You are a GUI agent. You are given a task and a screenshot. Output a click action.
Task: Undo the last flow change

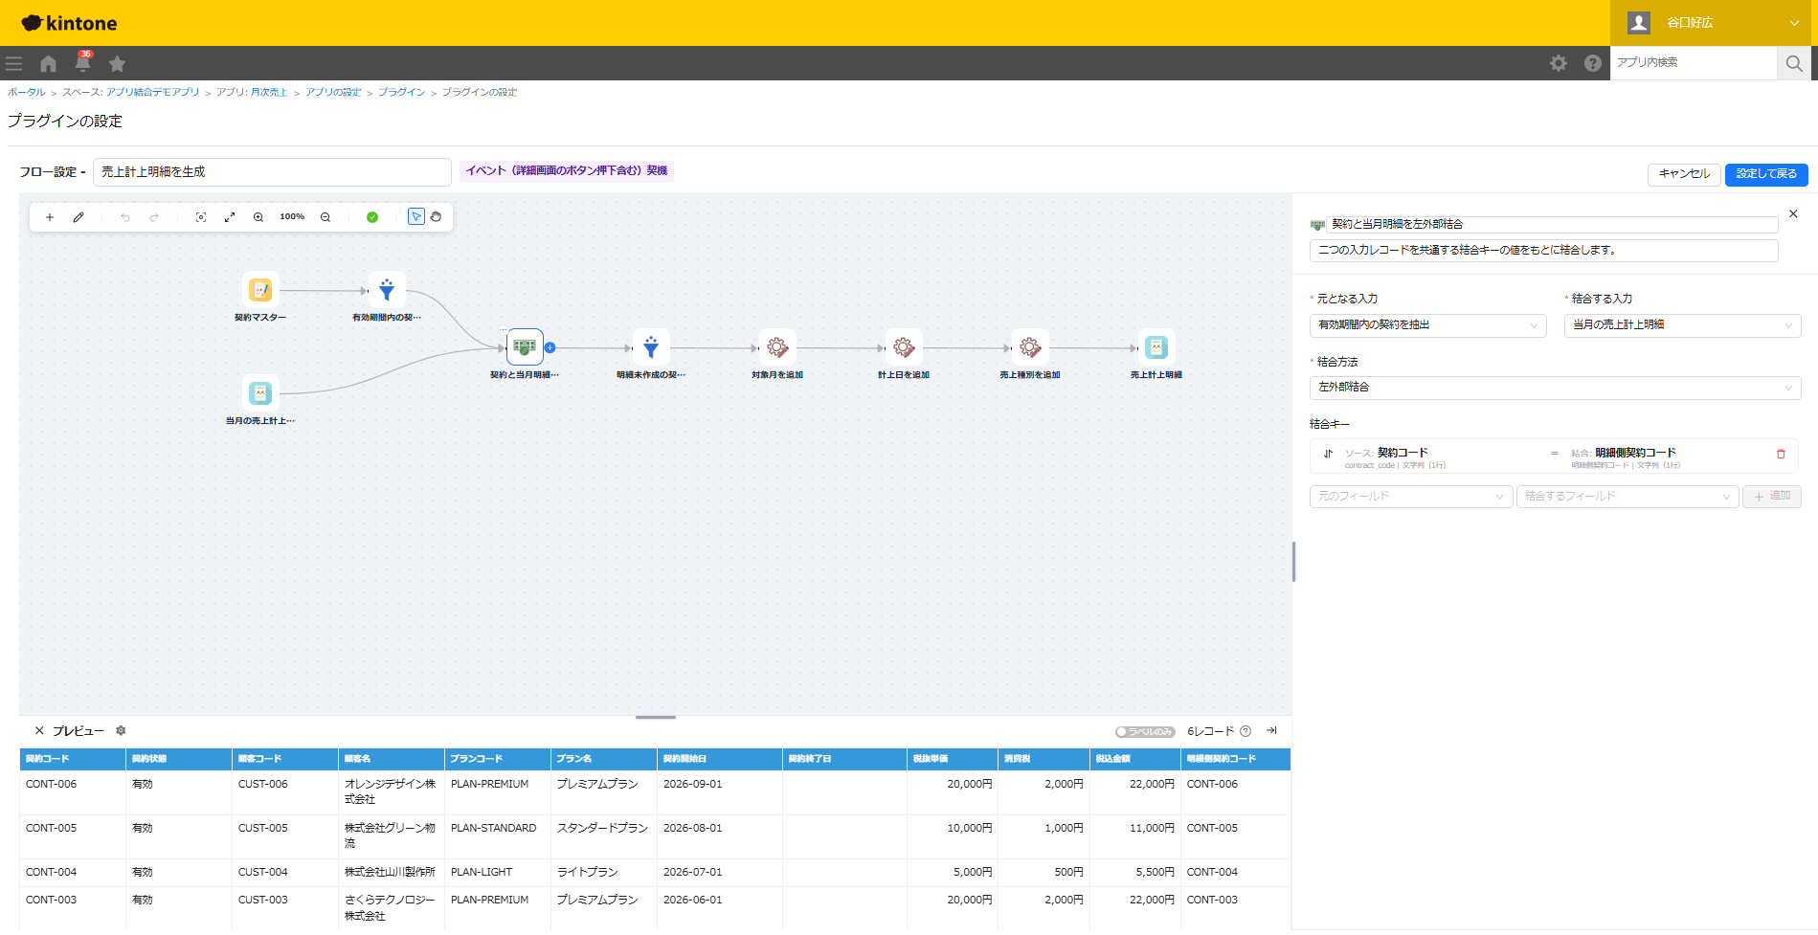pyautogui.click(x=125, y=217)
